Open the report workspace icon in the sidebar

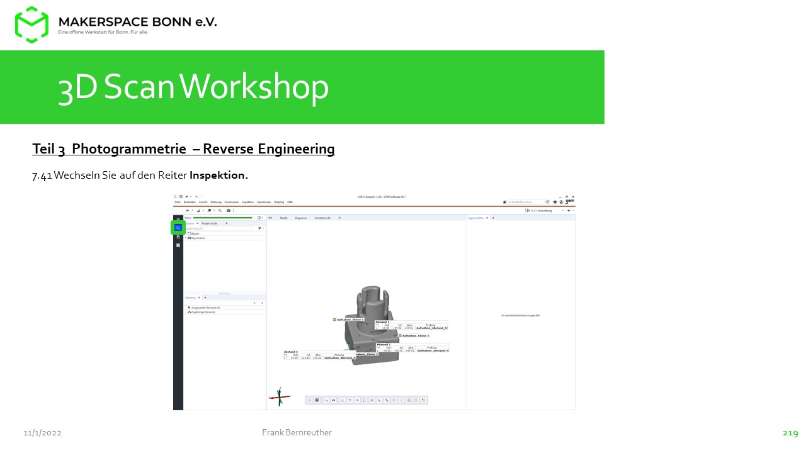point(178,237)
